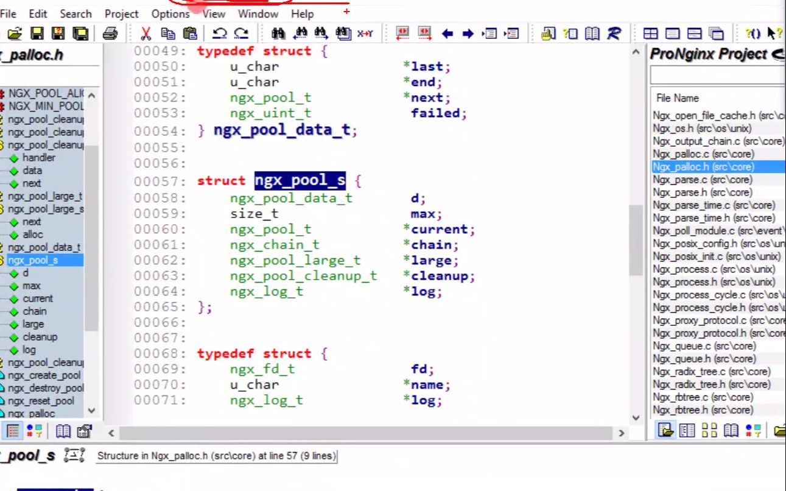Select ngx_reset_pool in symbol tree
This screenshot has width=786, height=491.
click(x=41, y=401)
